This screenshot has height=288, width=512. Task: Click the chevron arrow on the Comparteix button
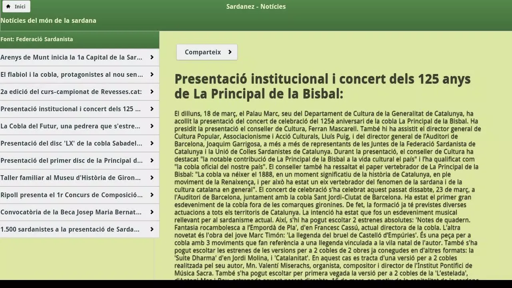coord(230,52)
